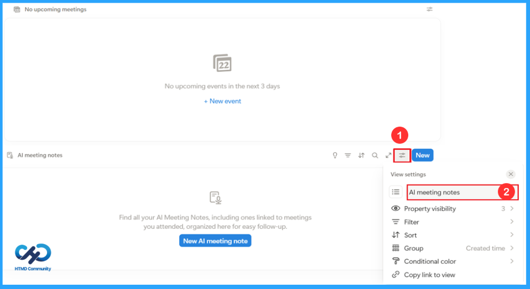The width and height of the screenshot is (530, 289).
Task: Open search with the magnifier icon
Action: tap(375, 155)
